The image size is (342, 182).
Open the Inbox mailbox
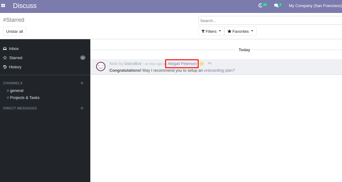tap(14, 48)
